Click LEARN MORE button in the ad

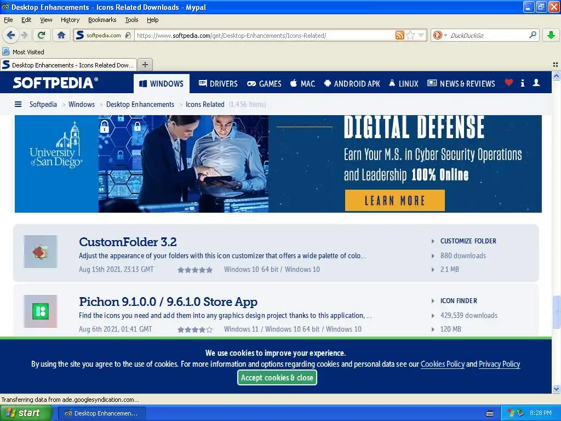(x=394, y=201)
